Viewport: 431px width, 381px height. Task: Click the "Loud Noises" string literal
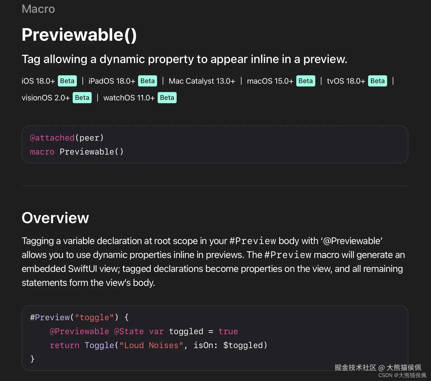point(151,345)
